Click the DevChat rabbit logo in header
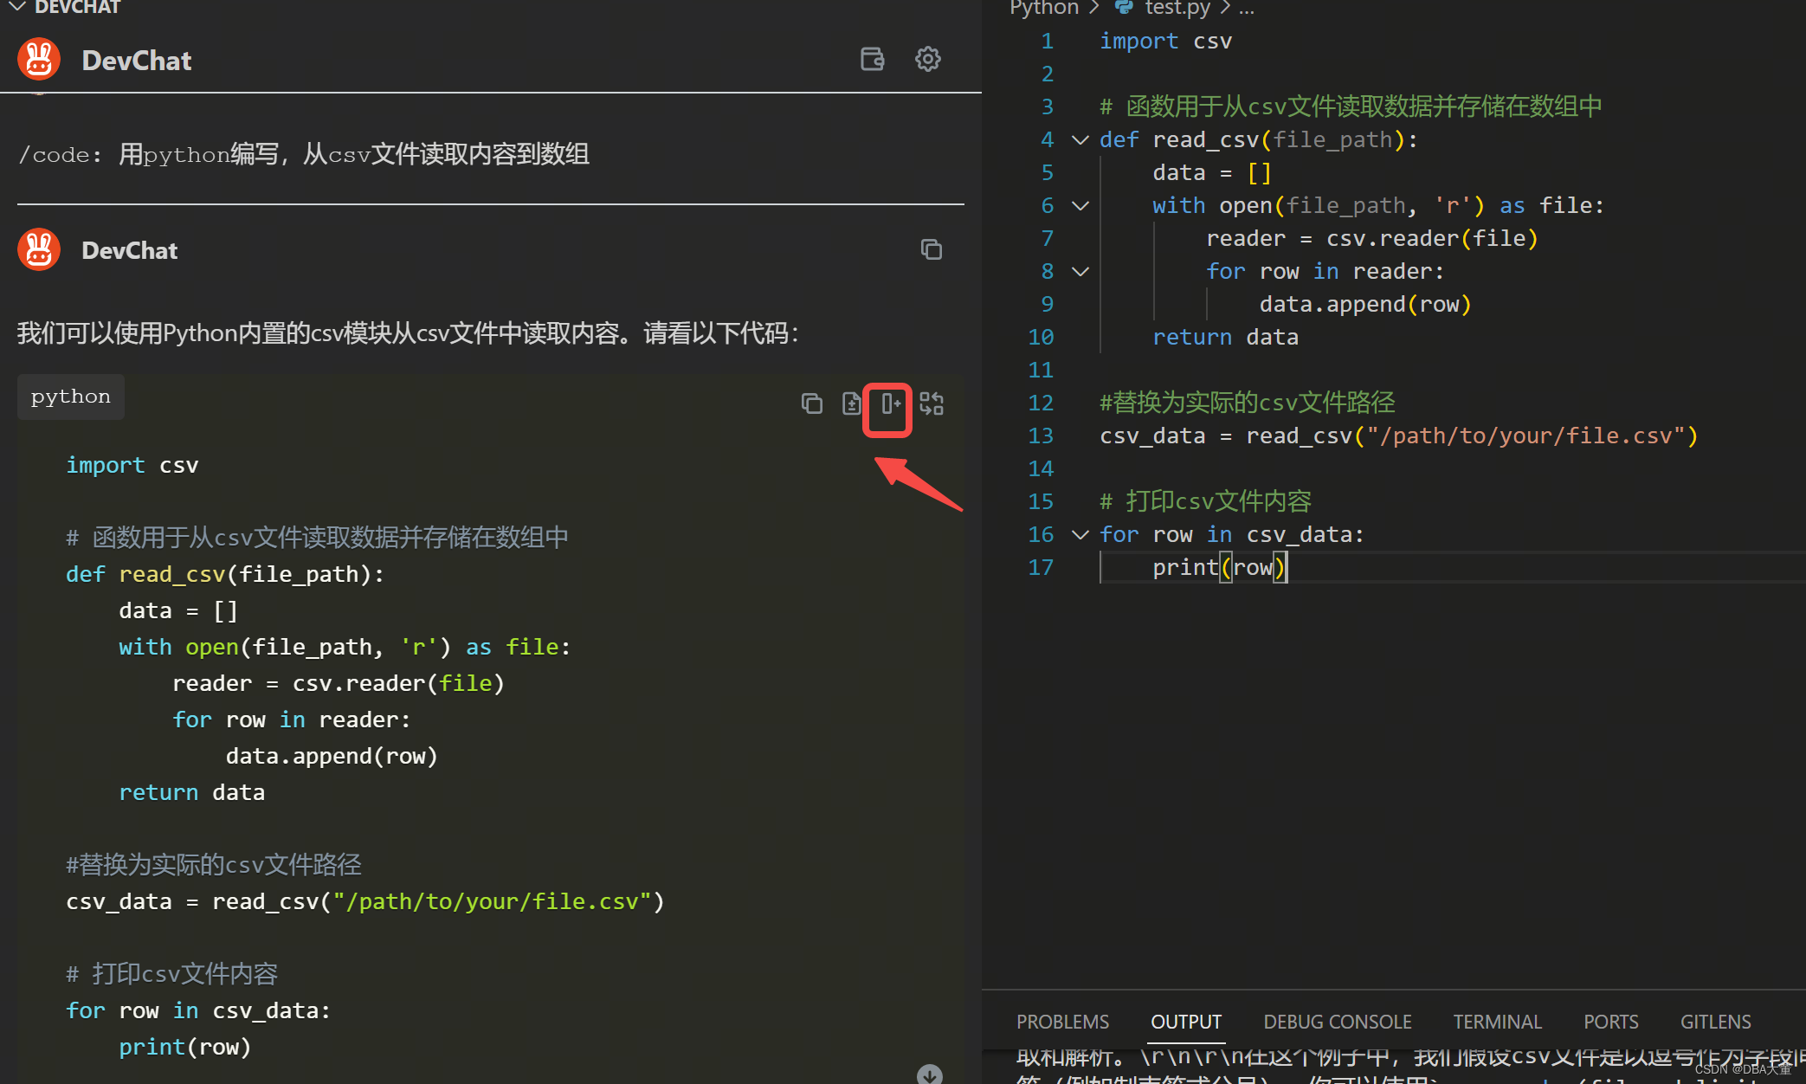1806x1084 pixels. pyautogui.click(x=39, y=60)
